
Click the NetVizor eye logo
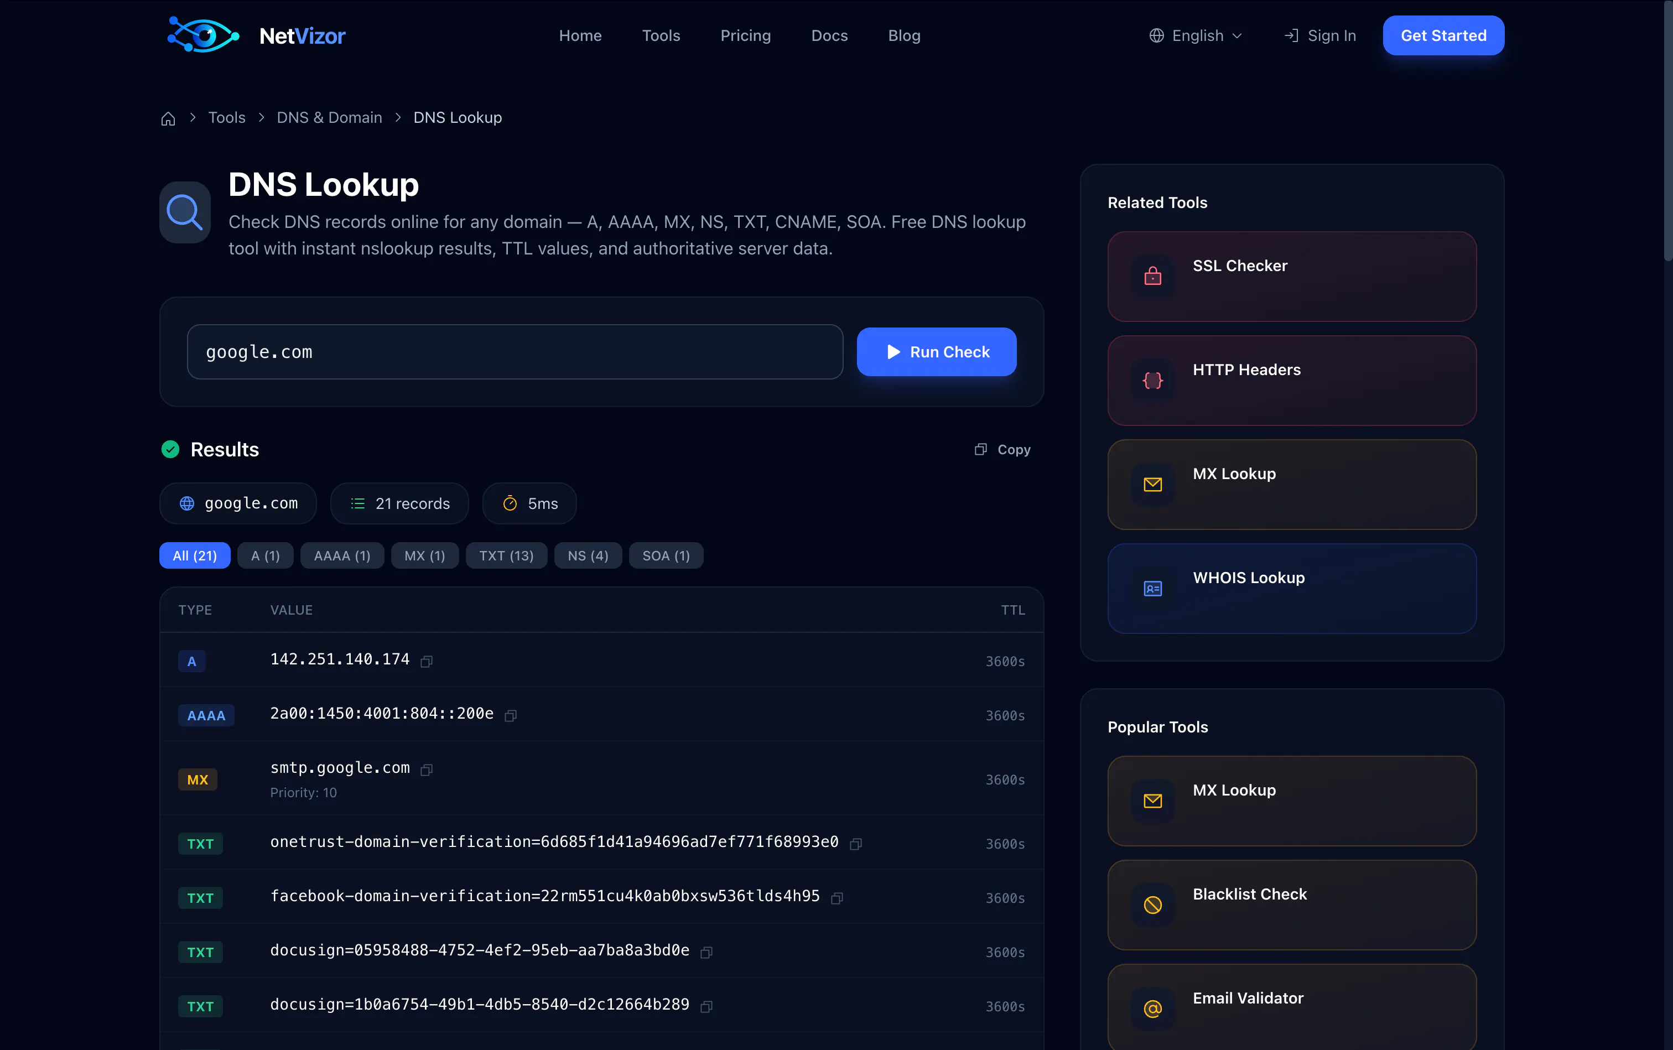[x=203, y=35]
